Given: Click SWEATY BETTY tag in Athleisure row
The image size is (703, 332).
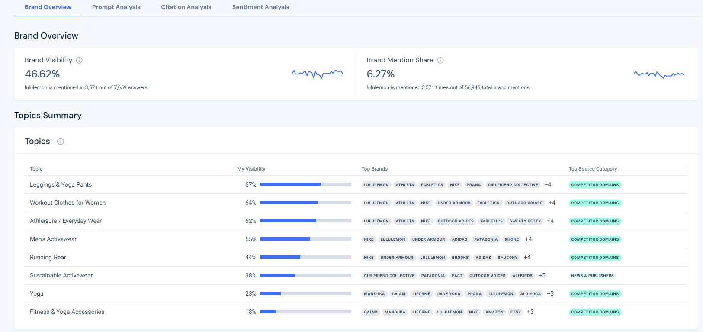Looking at the screenshot, I should click(x=525, y=221).
